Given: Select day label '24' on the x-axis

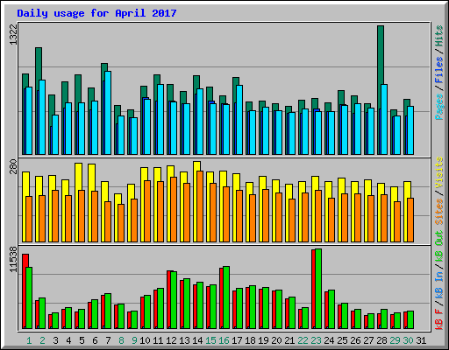Looking at the screenshot, I should pyautogui.click(x=329, y=340).
